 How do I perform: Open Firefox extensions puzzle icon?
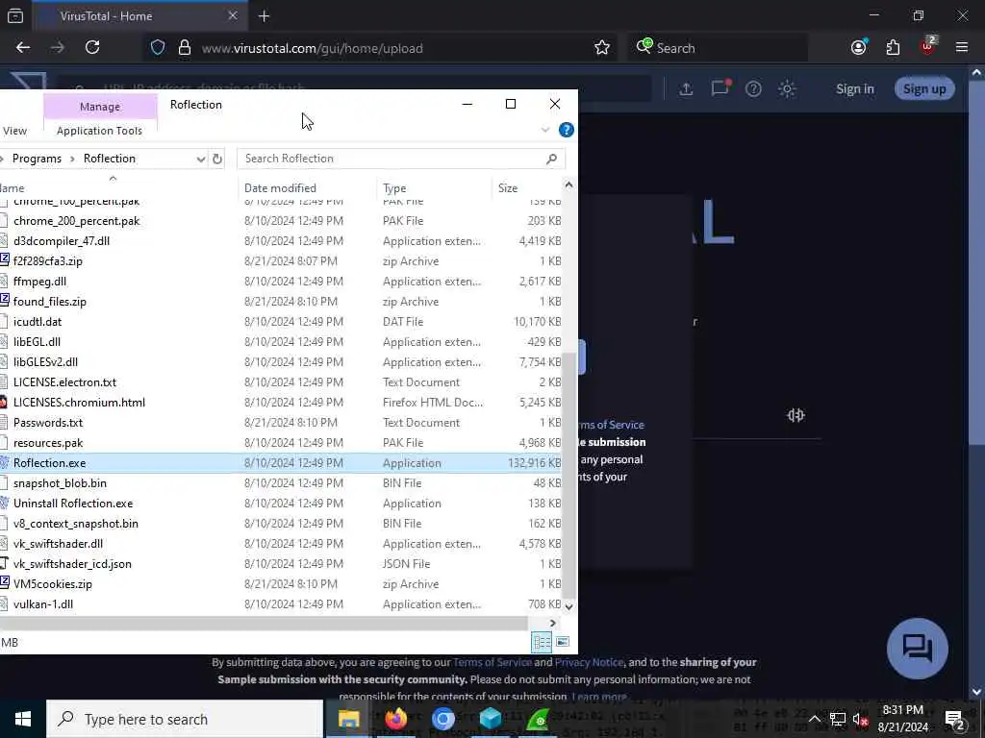pos(893,48)
